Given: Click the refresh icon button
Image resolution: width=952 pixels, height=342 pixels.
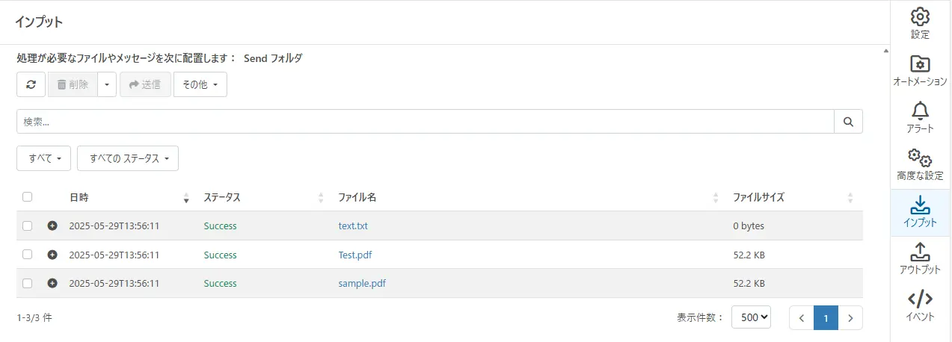Looking at the screenshot, I should coord(31,84).
